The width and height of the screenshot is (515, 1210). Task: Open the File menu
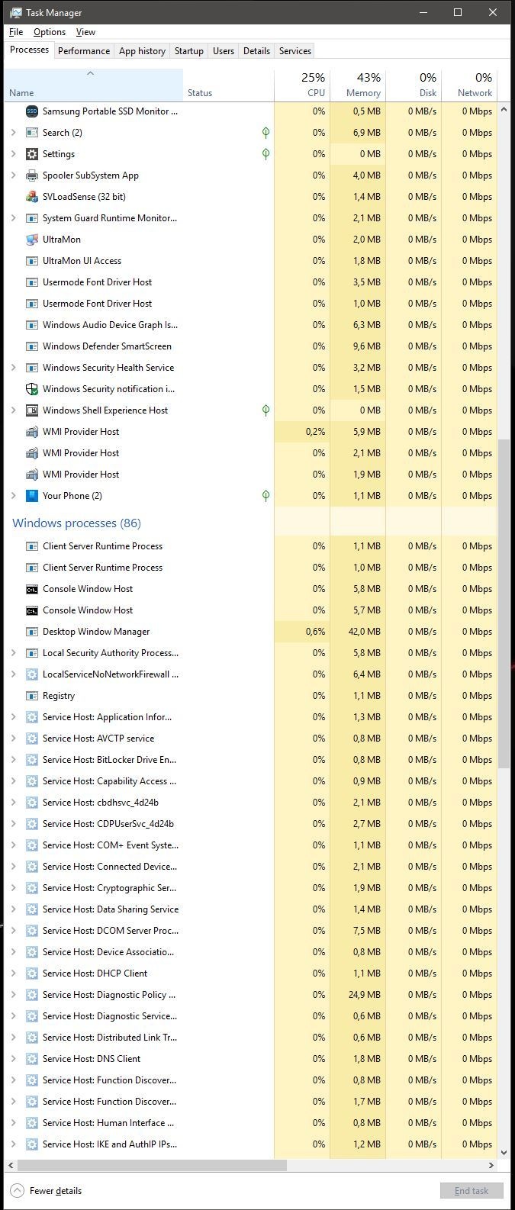pos(16,32)
